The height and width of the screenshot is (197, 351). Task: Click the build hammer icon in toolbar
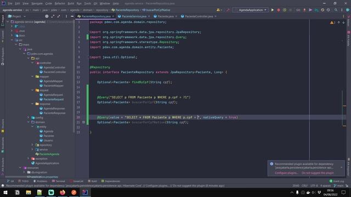228,10
